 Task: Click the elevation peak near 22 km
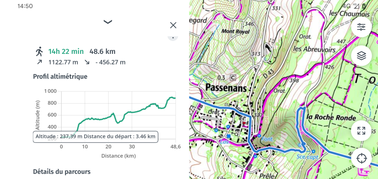point(113,113)
